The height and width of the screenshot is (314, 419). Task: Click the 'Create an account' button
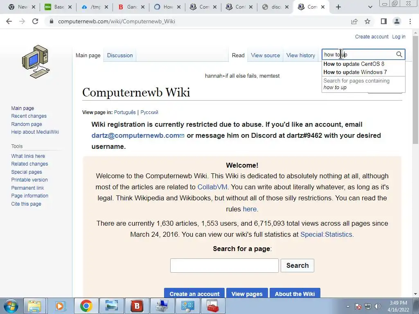pos(194,293)
